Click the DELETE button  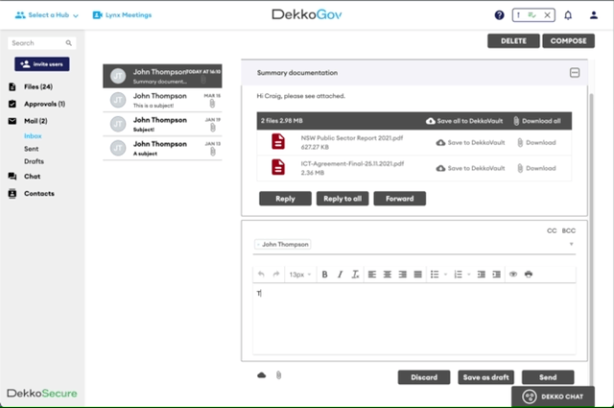513,41
